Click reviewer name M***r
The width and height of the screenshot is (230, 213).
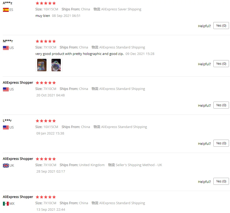pyautogui.click(x=8, y=41)
